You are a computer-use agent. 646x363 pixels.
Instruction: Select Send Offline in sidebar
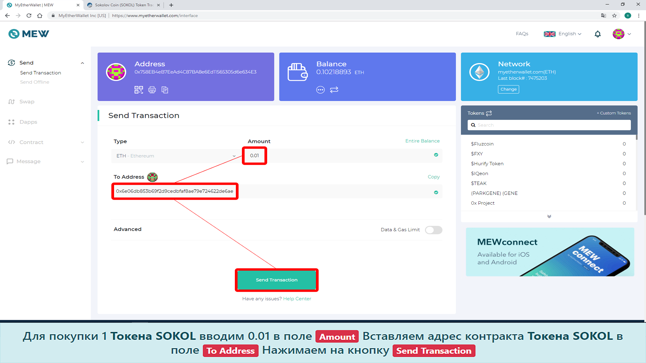(35, 82)
